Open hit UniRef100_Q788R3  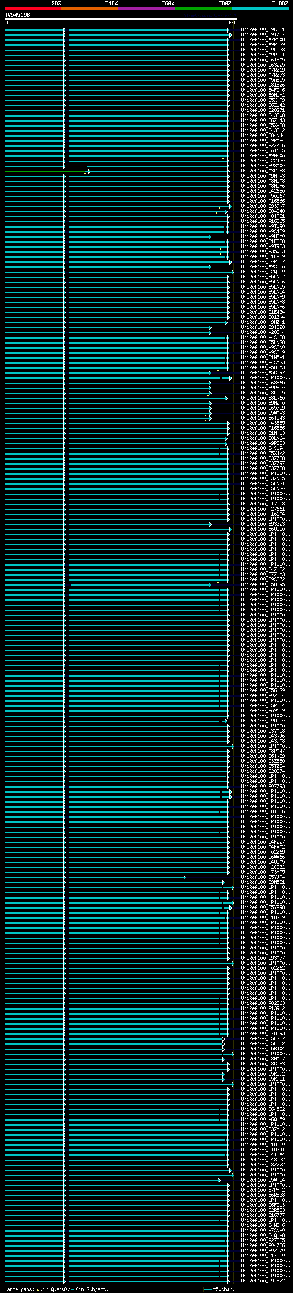(263, 1033)
